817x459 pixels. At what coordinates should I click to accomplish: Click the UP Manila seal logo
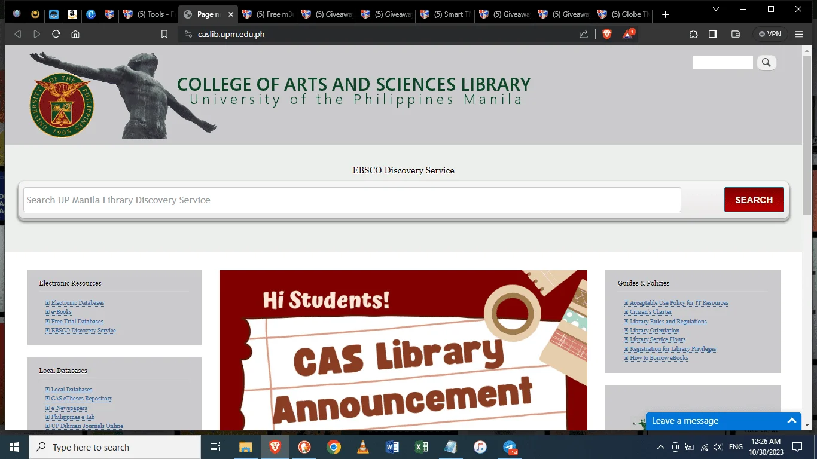62,105
